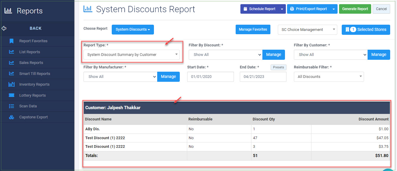Open the System Discounts report chooser
This screenshot has width=397, height=171.
point(133,29)
